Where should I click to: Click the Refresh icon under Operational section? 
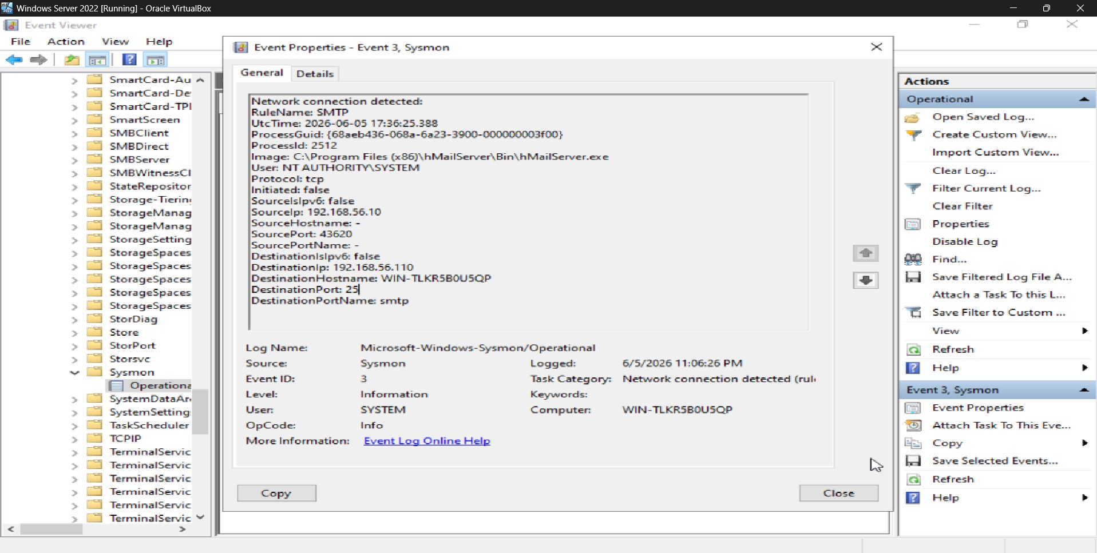pyautogui.click(x=913, y=349)
